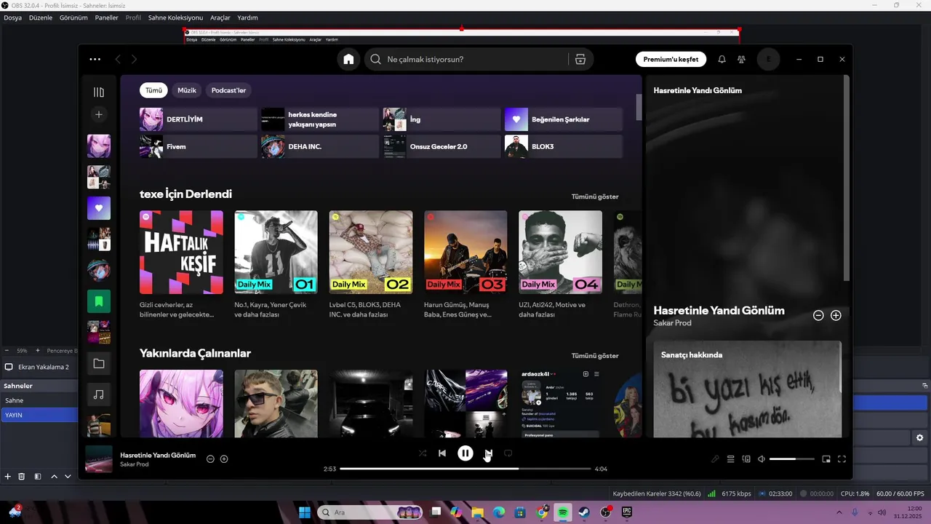The image size is (931, 524).
Task: Select the Tümü filter chip
Action: 153,90
